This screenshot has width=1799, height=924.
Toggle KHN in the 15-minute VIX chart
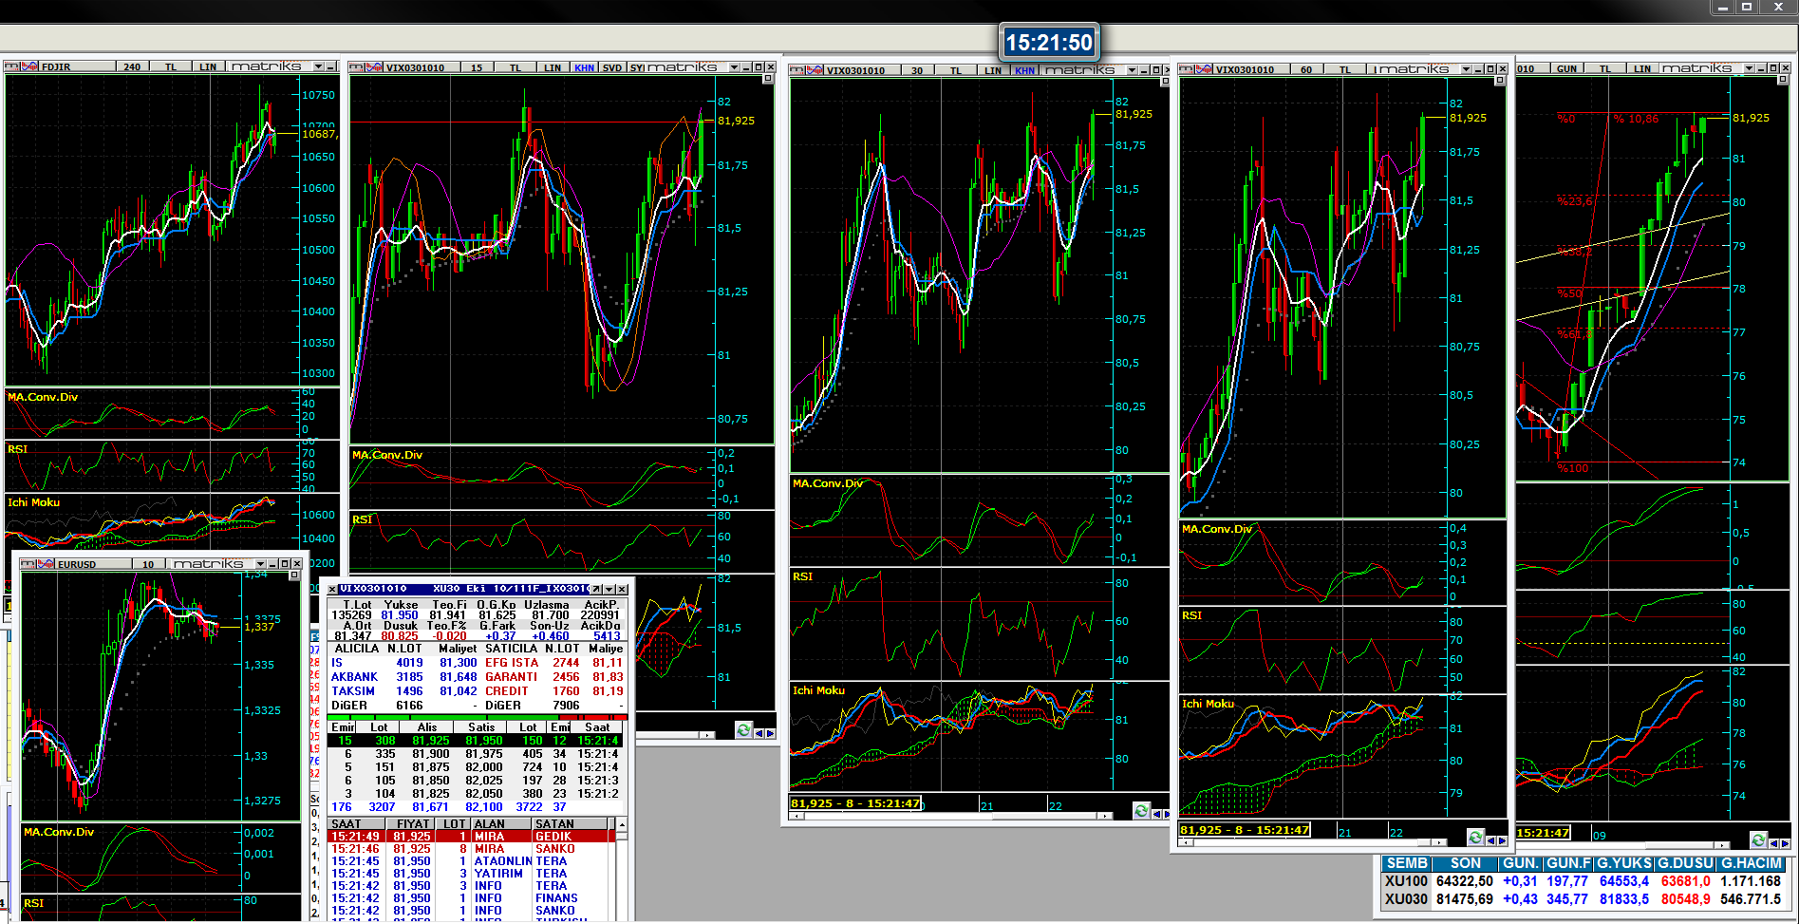point(584,67)
